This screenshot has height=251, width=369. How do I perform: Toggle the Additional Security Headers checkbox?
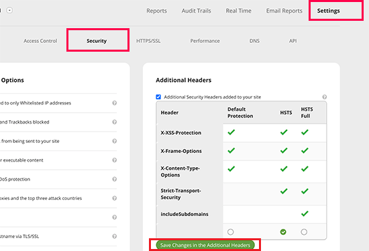click(158, 97)
